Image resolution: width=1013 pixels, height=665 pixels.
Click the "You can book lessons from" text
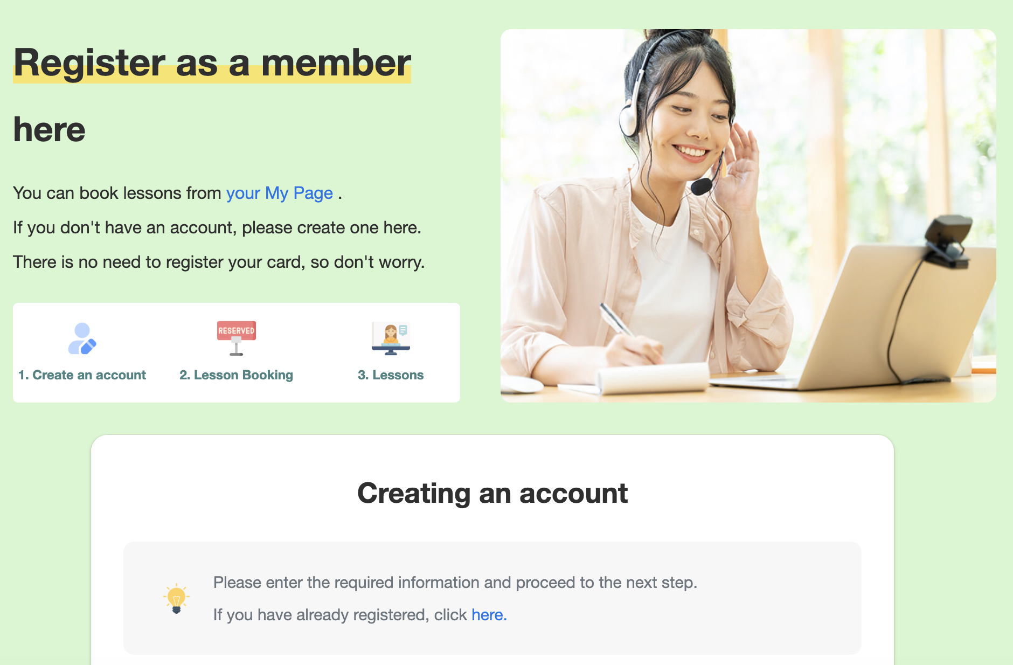click(x=117, y=193)
